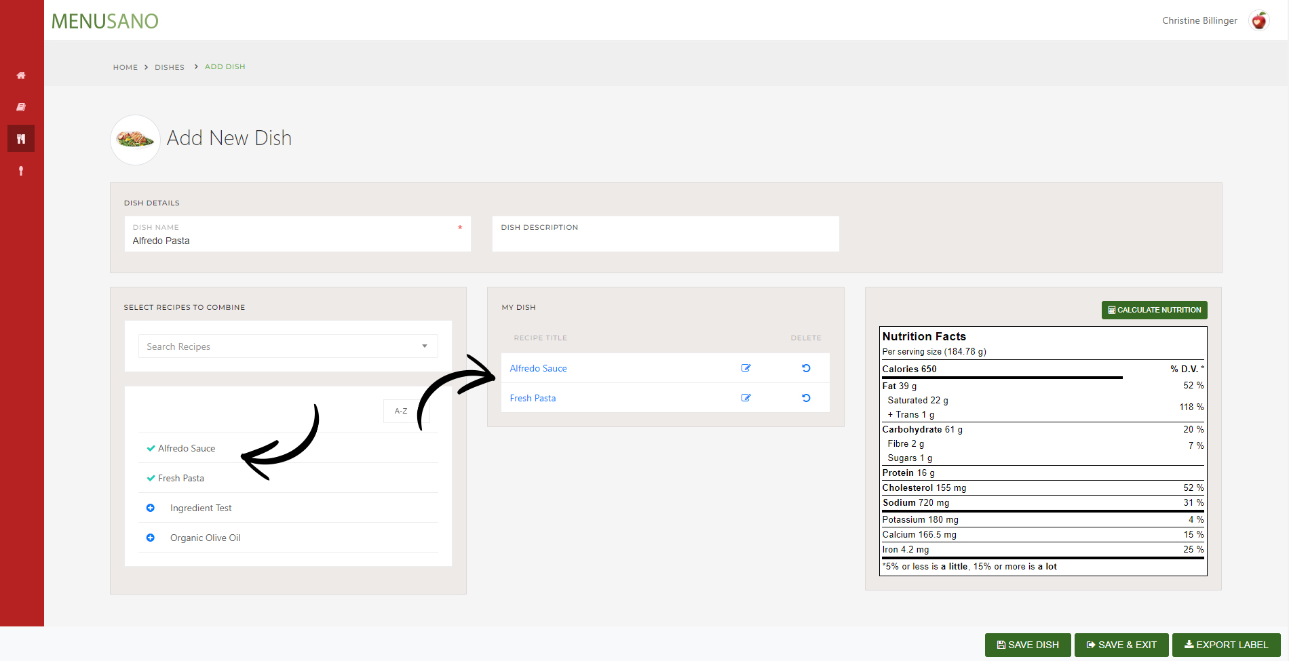Image resolution: width=1289 pixels, height=661 pixels.
Task: Expand the Search Recipes dropdown
Action: (x=424, y=346)
